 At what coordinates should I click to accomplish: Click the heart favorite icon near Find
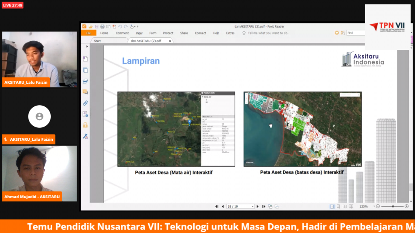click(x=337, y=33)
